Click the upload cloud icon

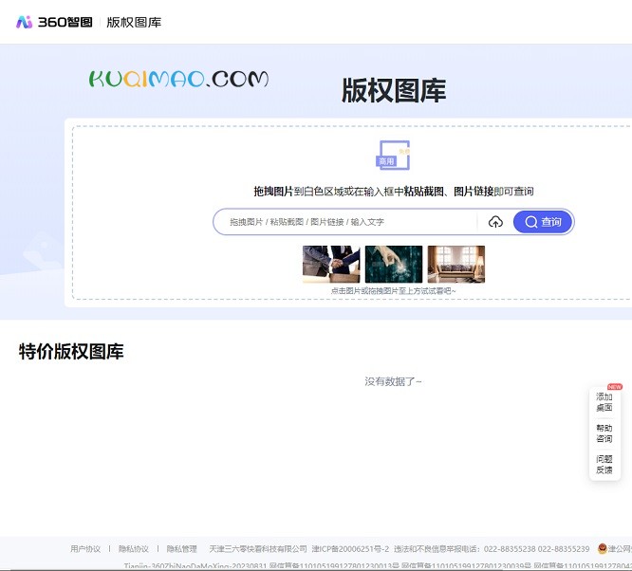[495, 222]
